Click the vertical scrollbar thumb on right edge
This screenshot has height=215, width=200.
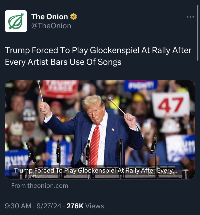click(198, 33)
